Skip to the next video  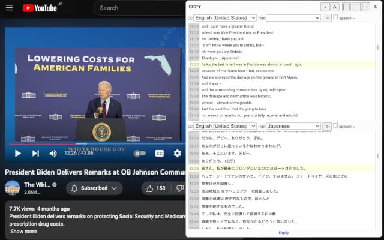[35, 154]
